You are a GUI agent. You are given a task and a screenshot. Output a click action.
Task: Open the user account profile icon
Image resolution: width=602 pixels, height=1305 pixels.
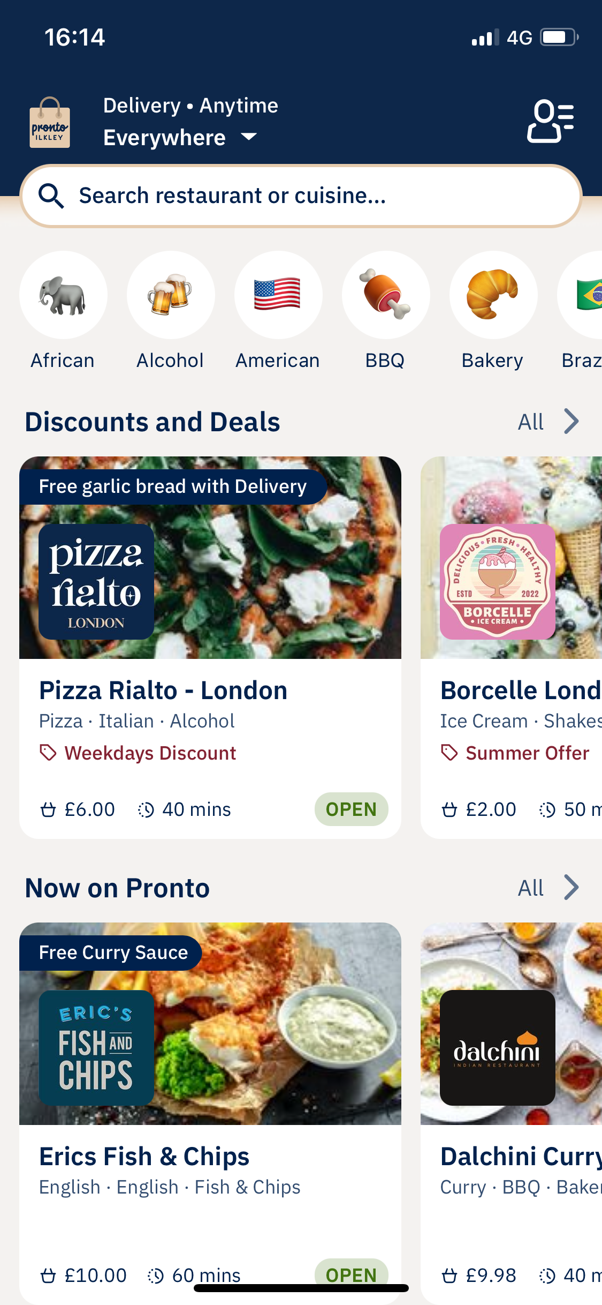pyautogui.click(x=550, y=121)
